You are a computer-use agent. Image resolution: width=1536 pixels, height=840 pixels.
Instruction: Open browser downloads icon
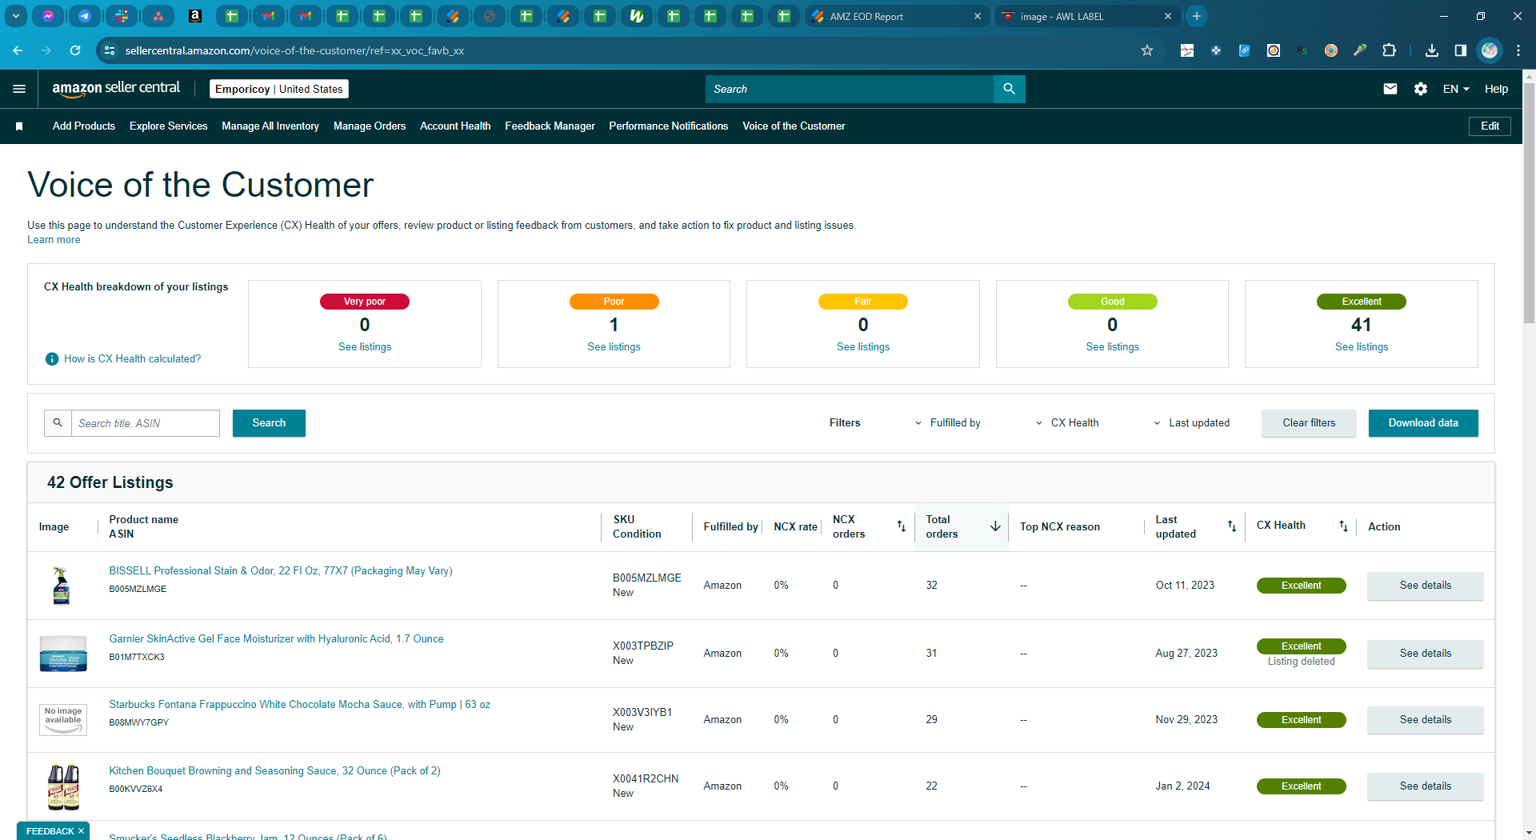[x=1432, y=50]
